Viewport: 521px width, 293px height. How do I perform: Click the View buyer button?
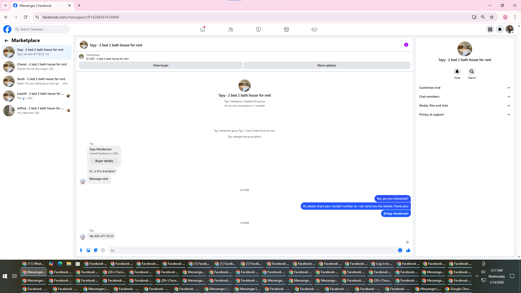161,65
